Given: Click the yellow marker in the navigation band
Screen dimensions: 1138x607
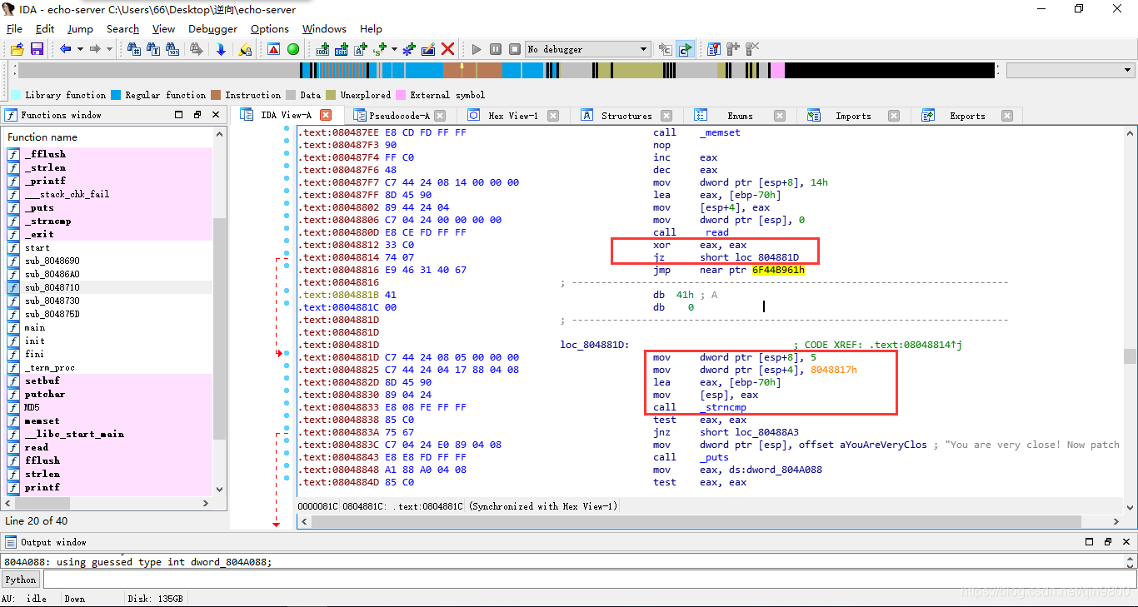Looking at the screenshot, I should click(462, 65).
